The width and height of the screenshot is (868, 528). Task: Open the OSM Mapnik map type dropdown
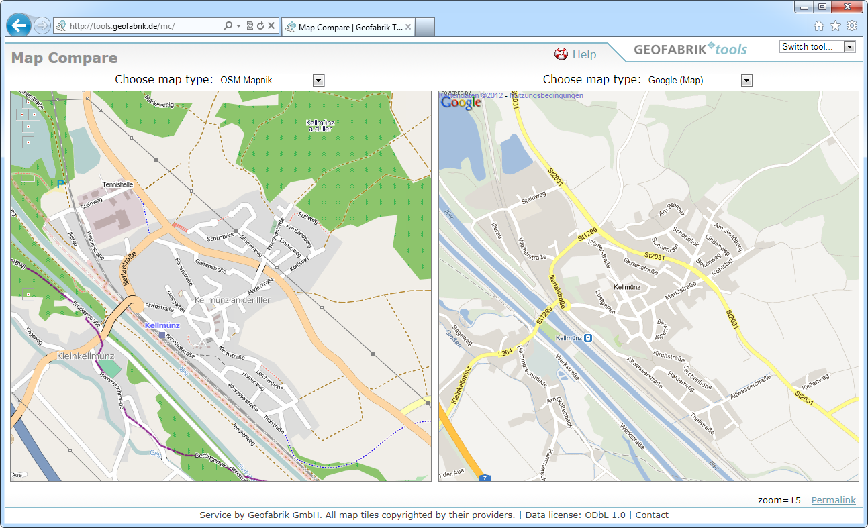tap(271, 81)
